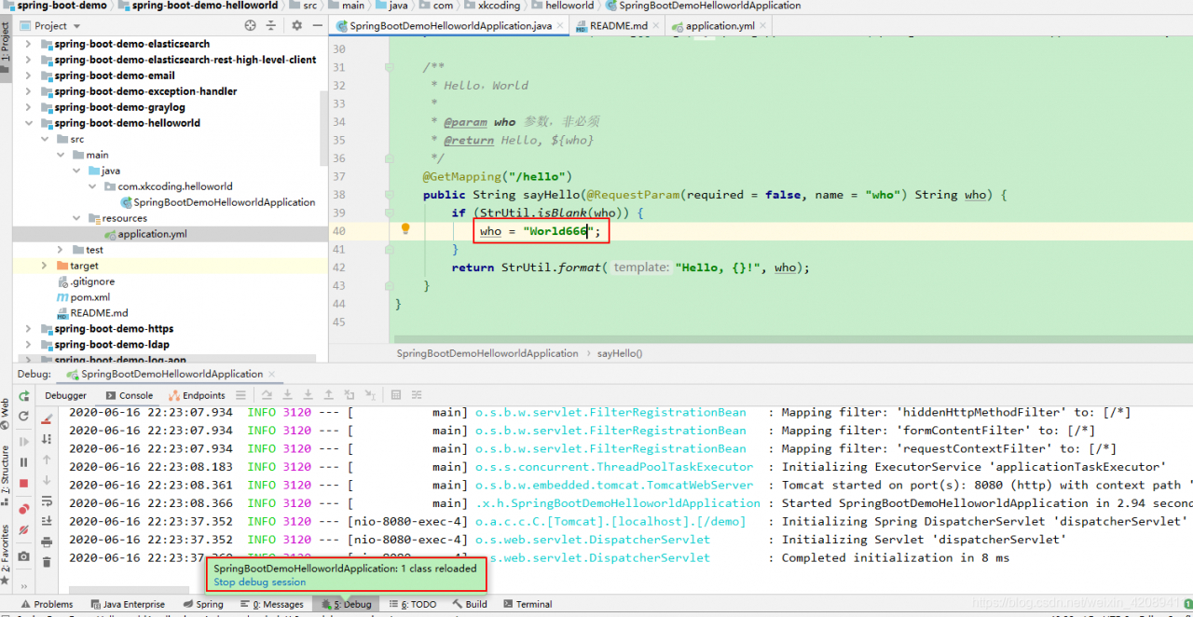Screen dimensions: 1193x617
Task: Open the Build tool window
Action: point(470,604)
